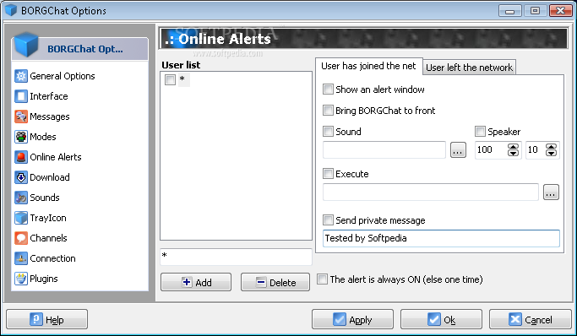Click the BORGChat cube logo in header
The image size is (577, 336).
tap(26, 45)
